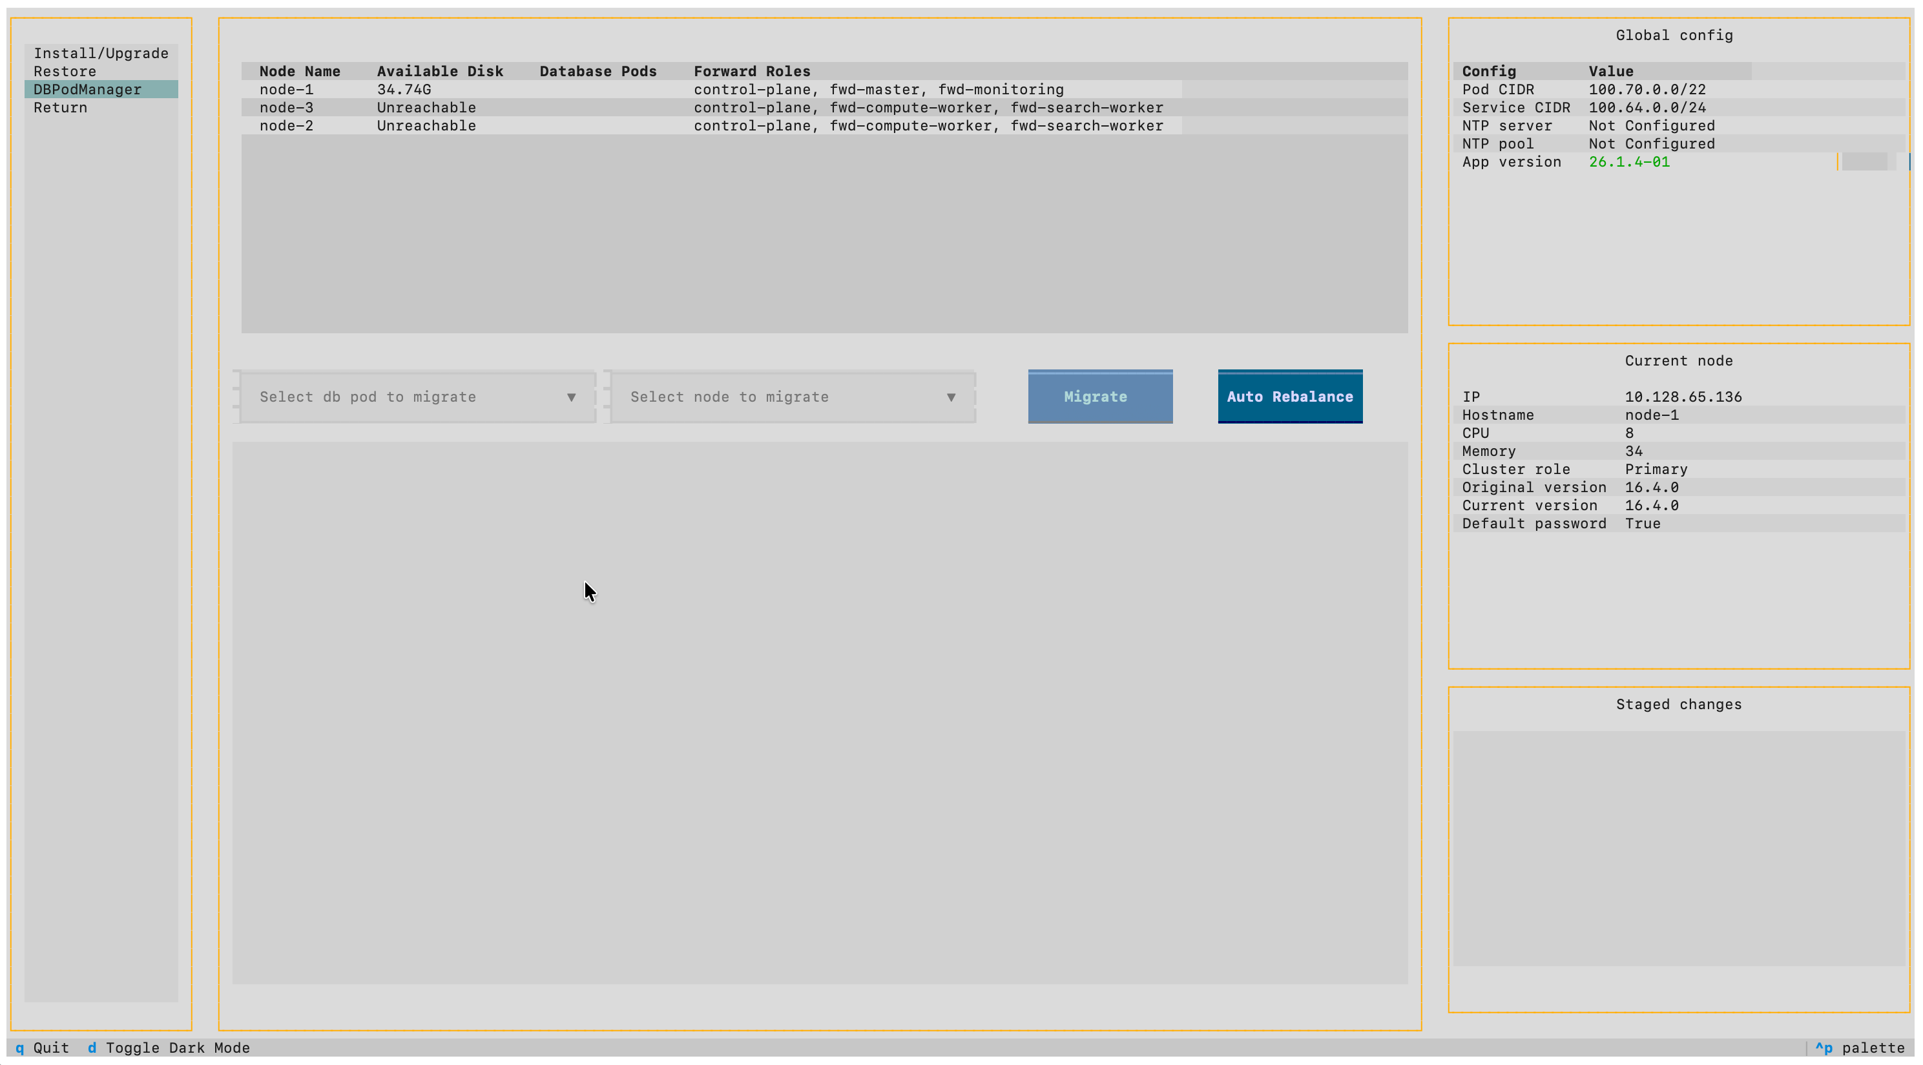
Task: Open the Install/Upgrade menu entry
Action: point(101,53)
